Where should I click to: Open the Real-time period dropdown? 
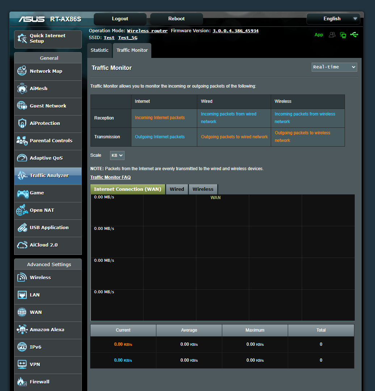click(x=334, y=67)
